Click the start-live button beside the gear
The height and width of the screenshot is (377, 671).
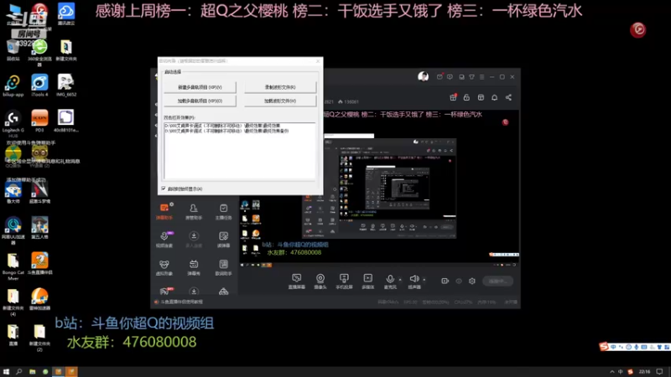pos(497,281)
